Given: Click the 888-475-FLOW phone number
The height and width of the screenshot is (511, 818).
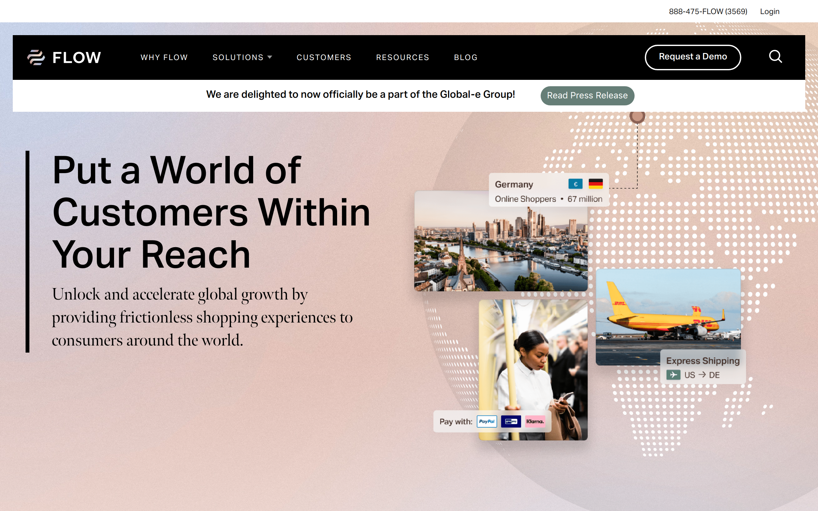Looking at the screenshot, I should [708, 11].
